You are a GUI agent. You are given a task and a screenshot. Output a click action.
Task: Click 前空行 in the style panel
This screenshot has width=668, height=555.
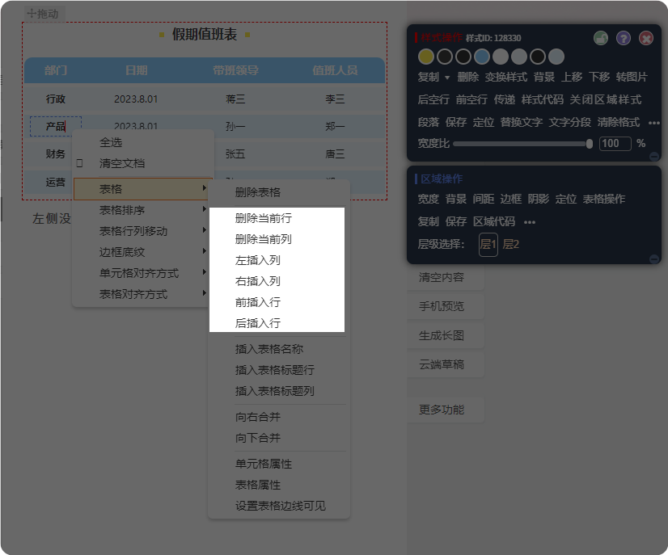[x=471, y=99]
